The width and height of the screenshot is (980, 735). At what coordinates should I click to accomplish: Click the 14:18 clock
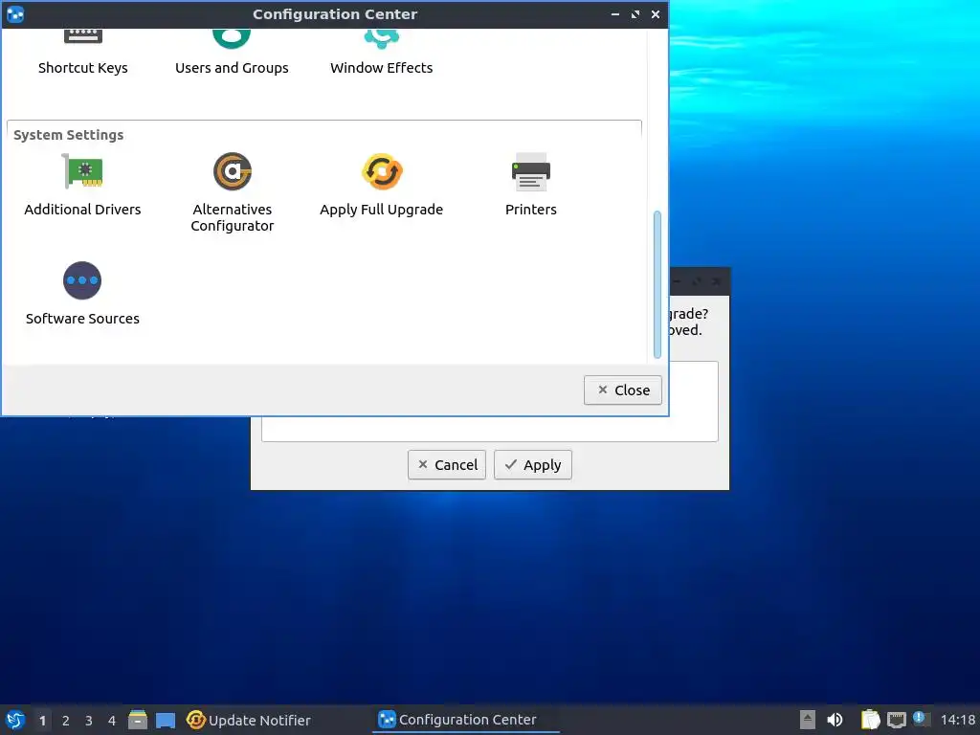tap(957, 720)
